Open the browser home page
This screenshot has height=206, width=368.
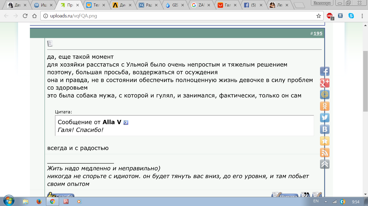pyautogui.click(x=34, y=16)
